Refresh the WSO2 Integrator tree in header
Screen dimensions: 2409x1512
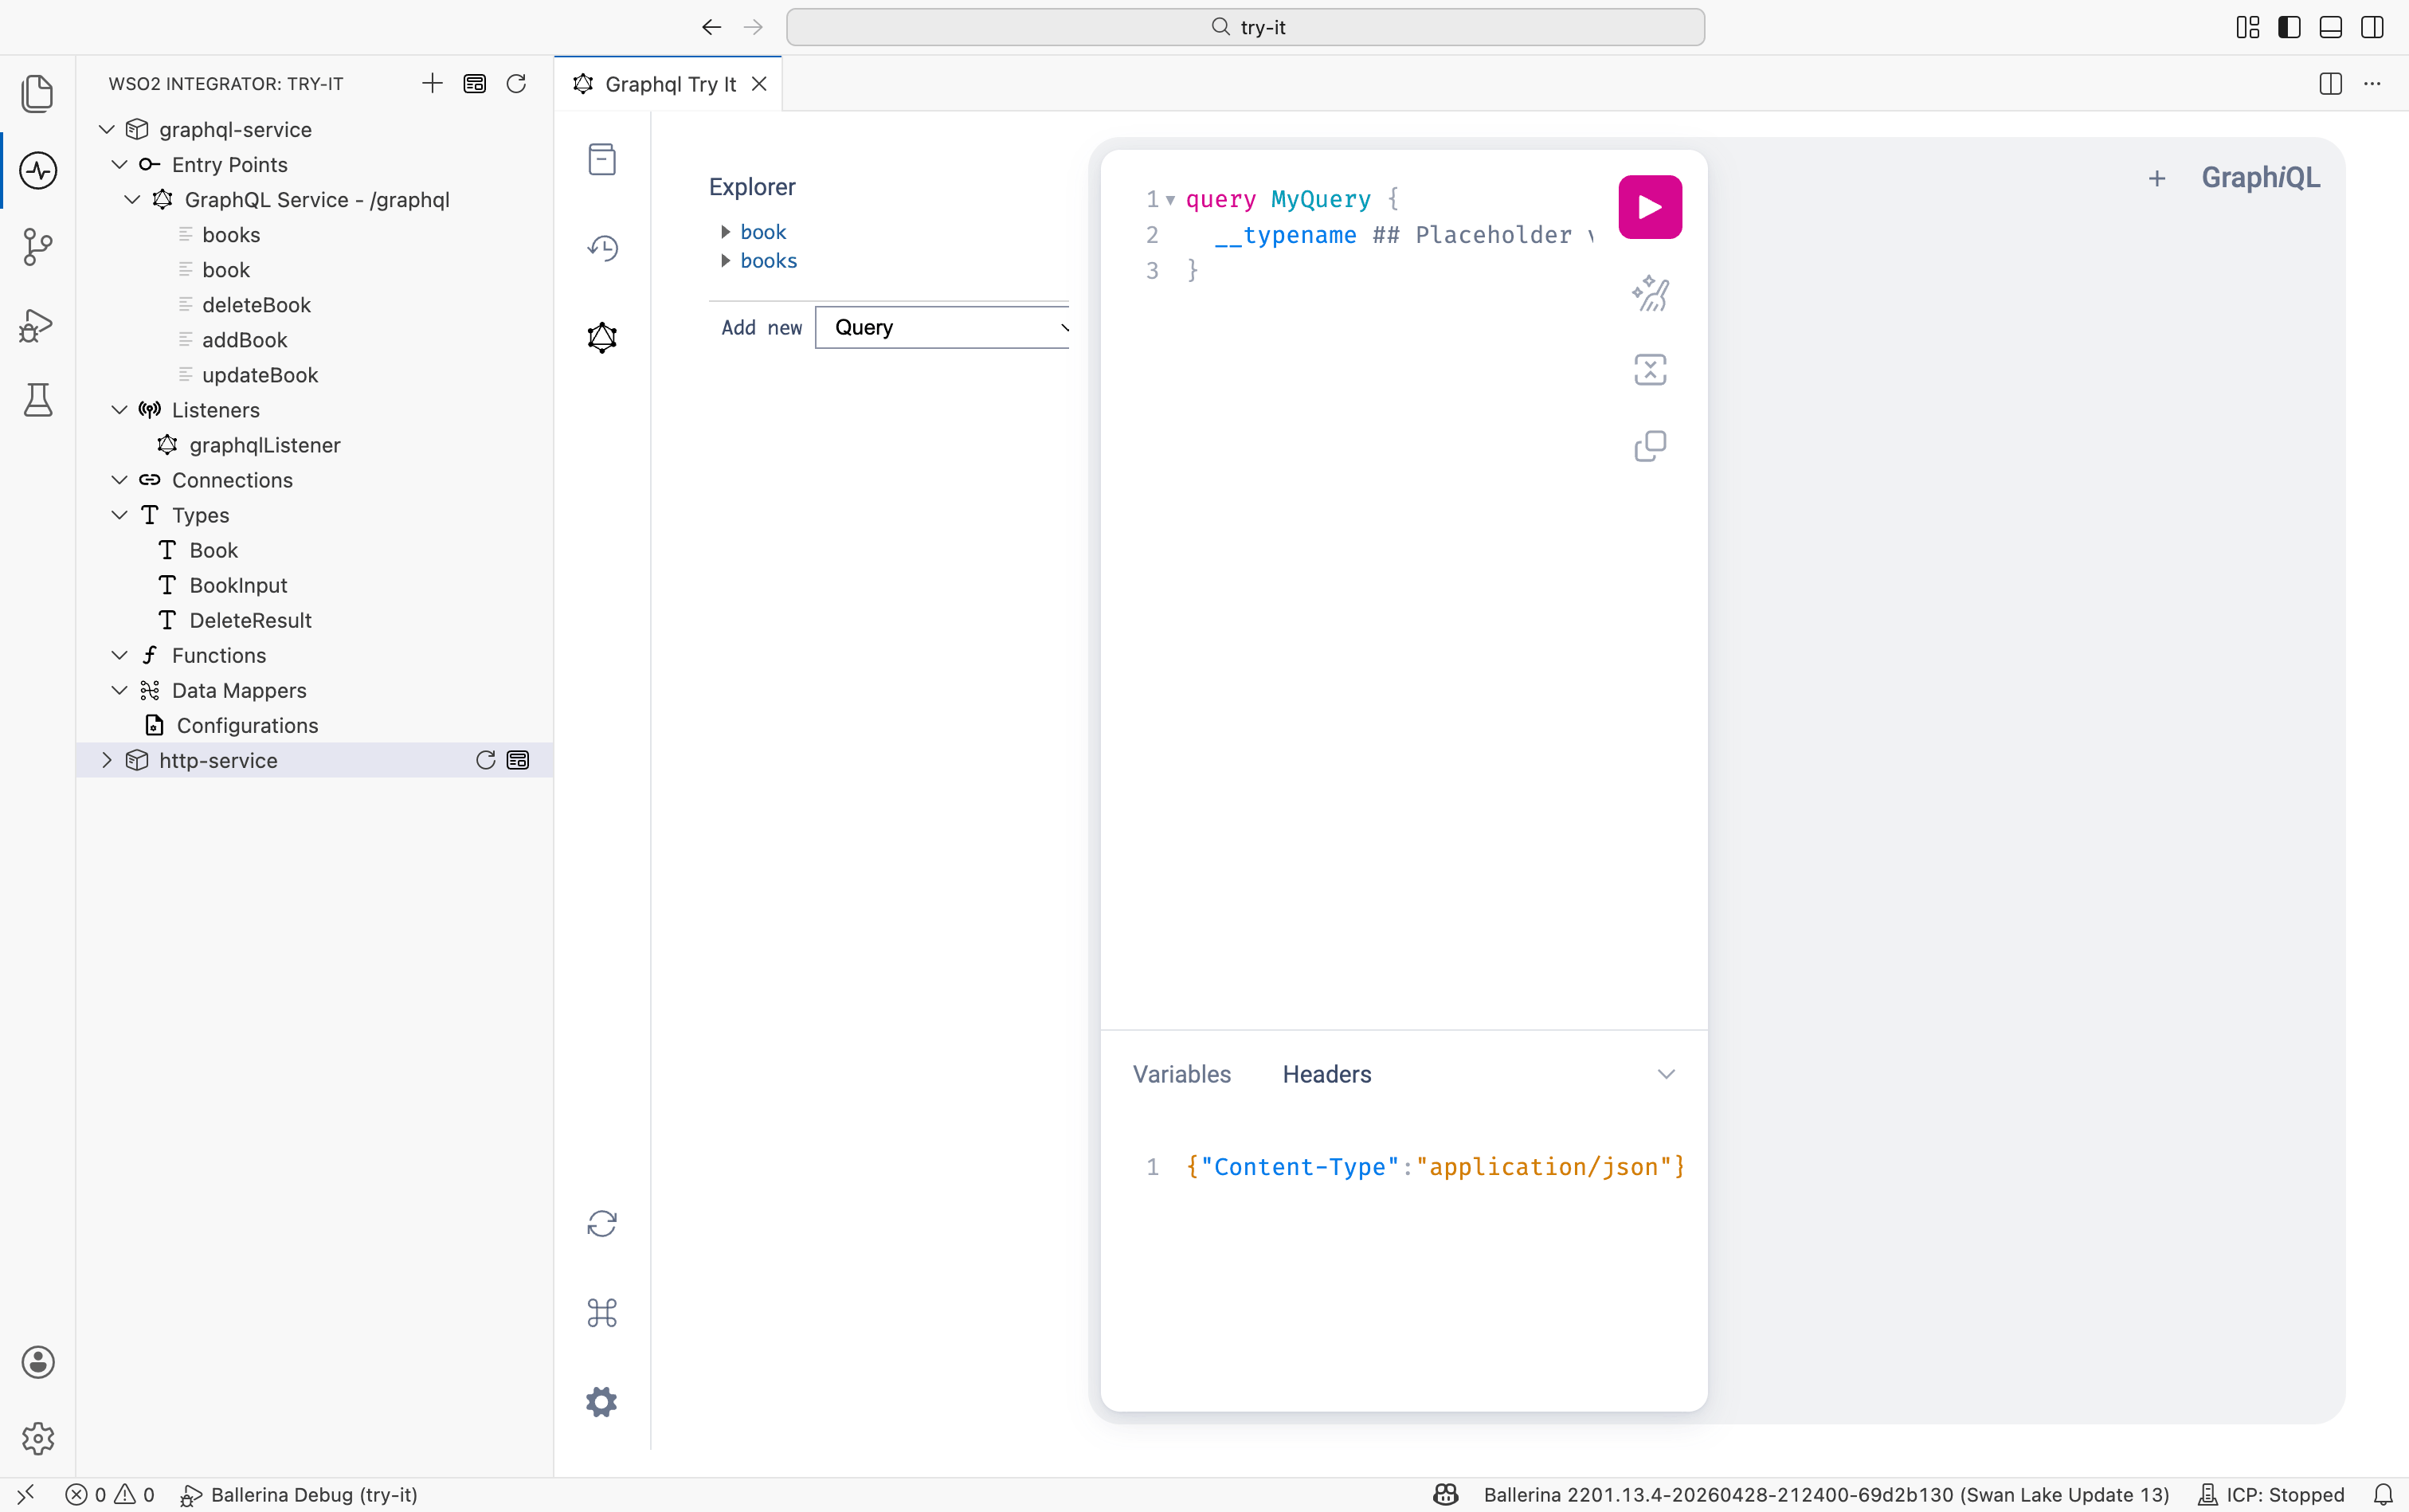tap(516, 83)
